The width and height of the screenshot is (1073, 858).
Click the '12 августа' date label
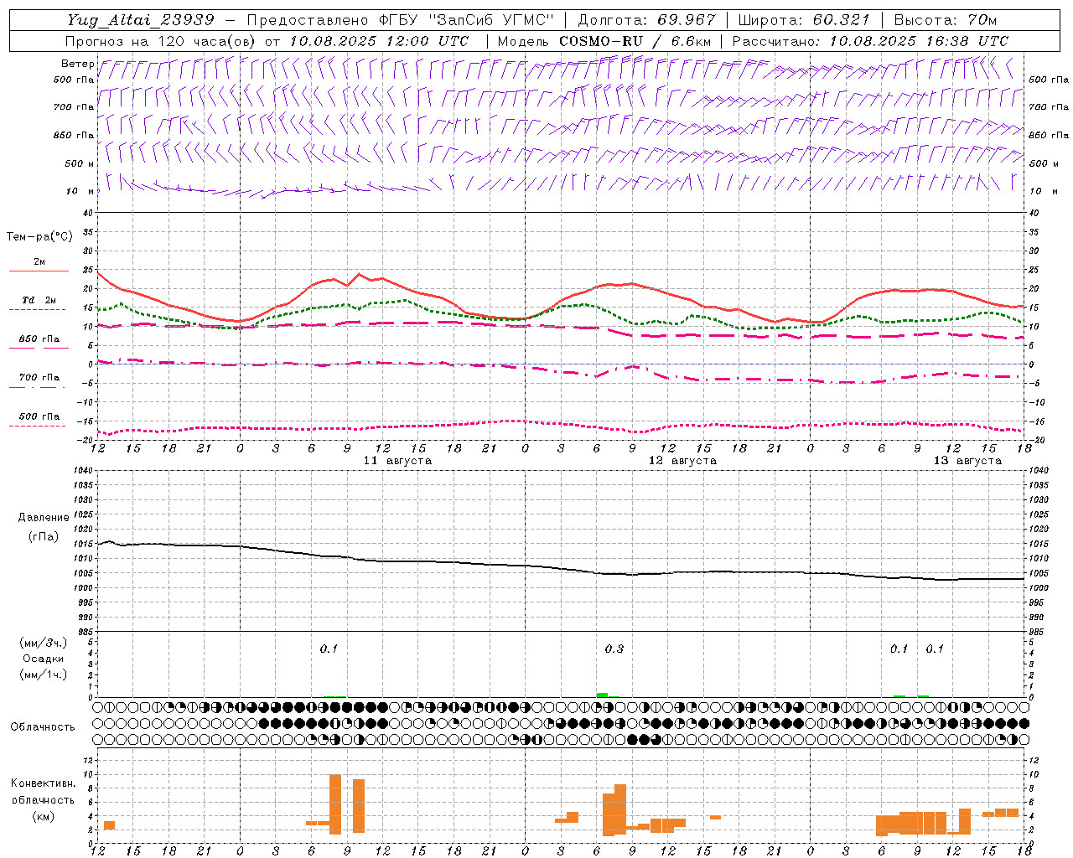pyautogui.click(x=682, y=461)
